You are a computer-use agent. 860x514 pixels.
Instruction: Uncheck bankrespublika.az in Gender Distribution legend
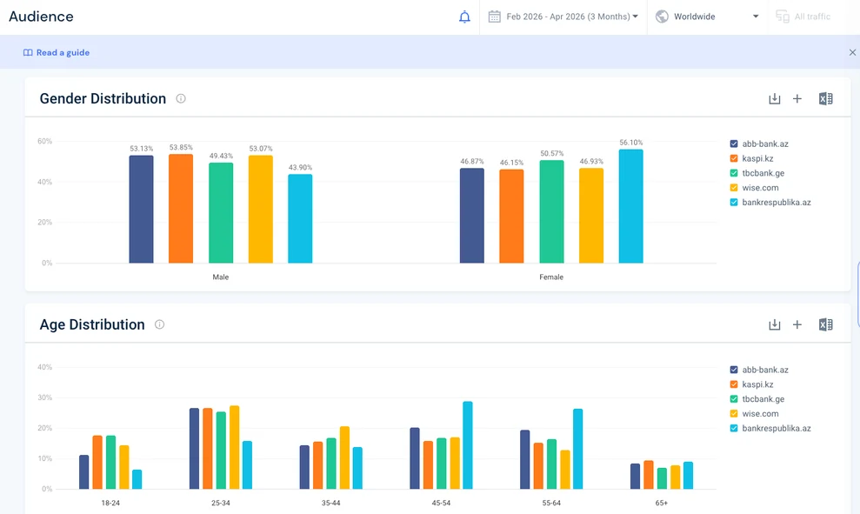[x=734, y=203]
